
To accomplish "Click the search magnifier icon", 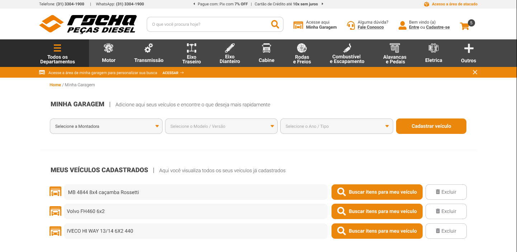I will tap(275, 24).
